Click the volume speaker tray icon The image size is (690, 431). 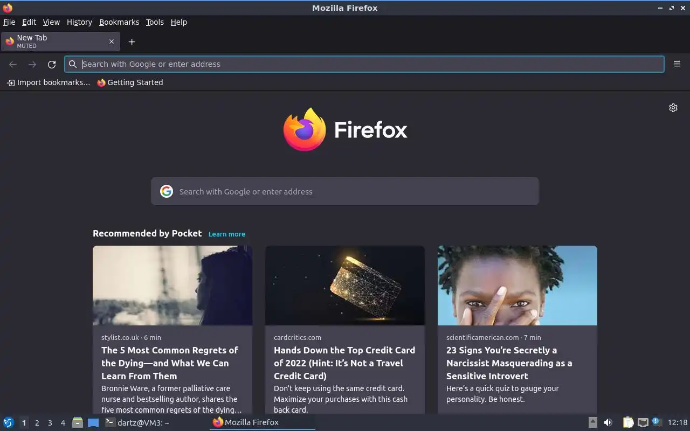tap(608, 422)
